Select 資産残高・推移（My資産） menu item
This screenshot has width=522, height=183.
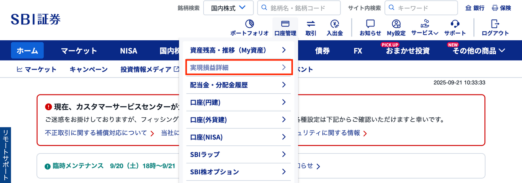pyautogui.click(x=238, y=50)
